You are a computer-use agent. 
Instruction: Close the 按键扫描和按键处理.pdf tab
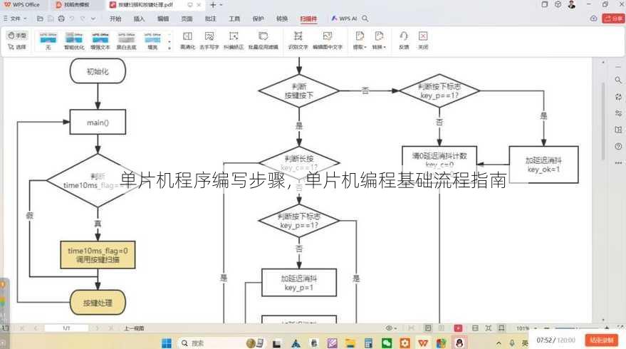199,5
